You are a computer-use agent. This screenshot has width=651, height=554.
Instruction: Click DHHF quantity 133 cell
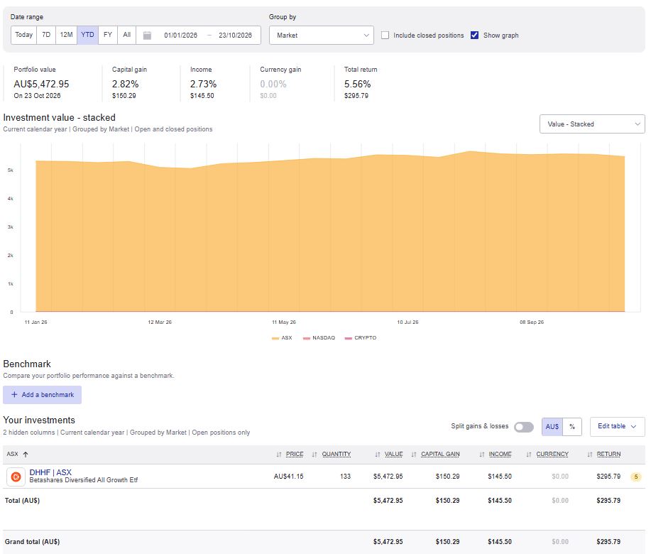coord(346,477)
